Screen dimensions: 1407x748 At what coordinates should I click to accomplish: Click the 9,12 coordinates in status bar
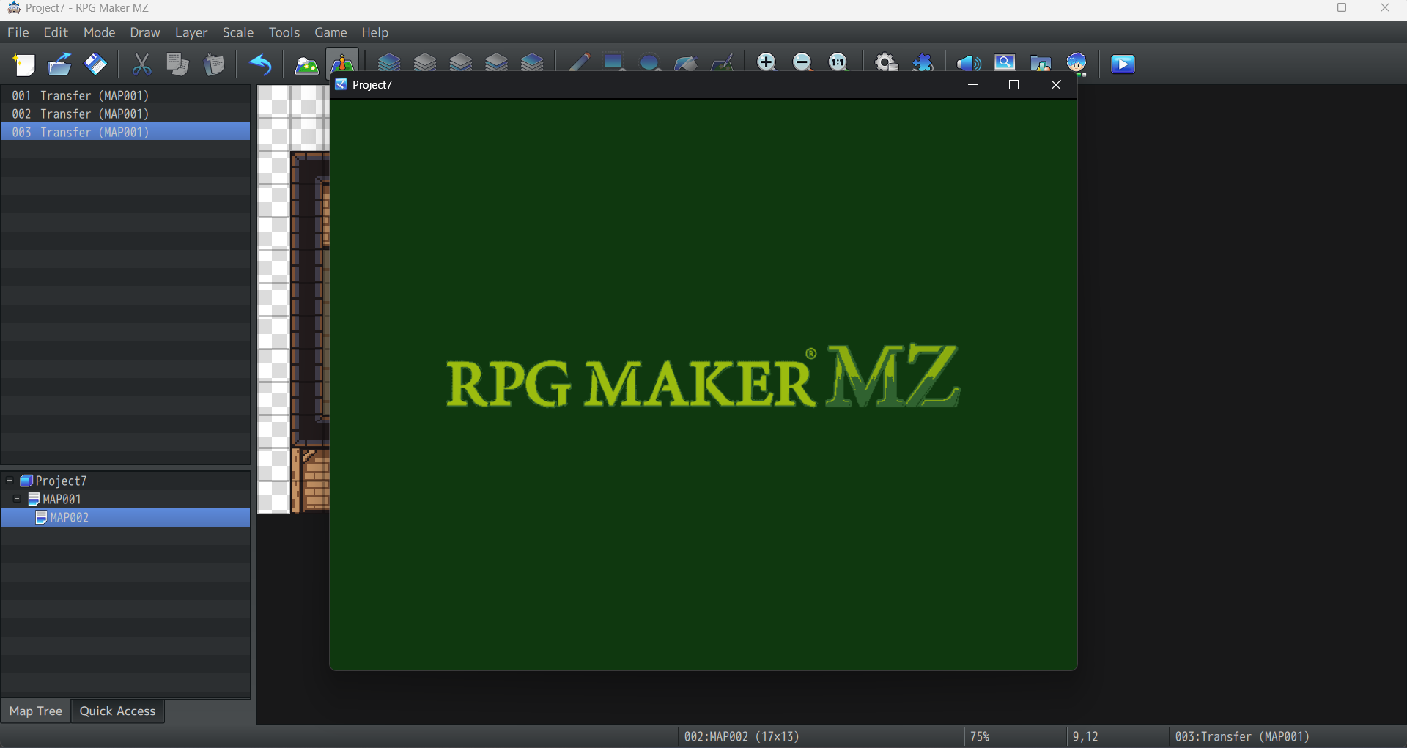tap(1085, 736)
